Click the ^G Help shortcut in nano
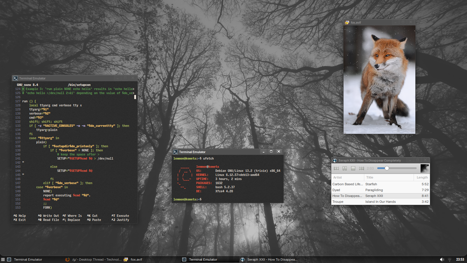Screen dimensions: 467x263 coord(20,216)
